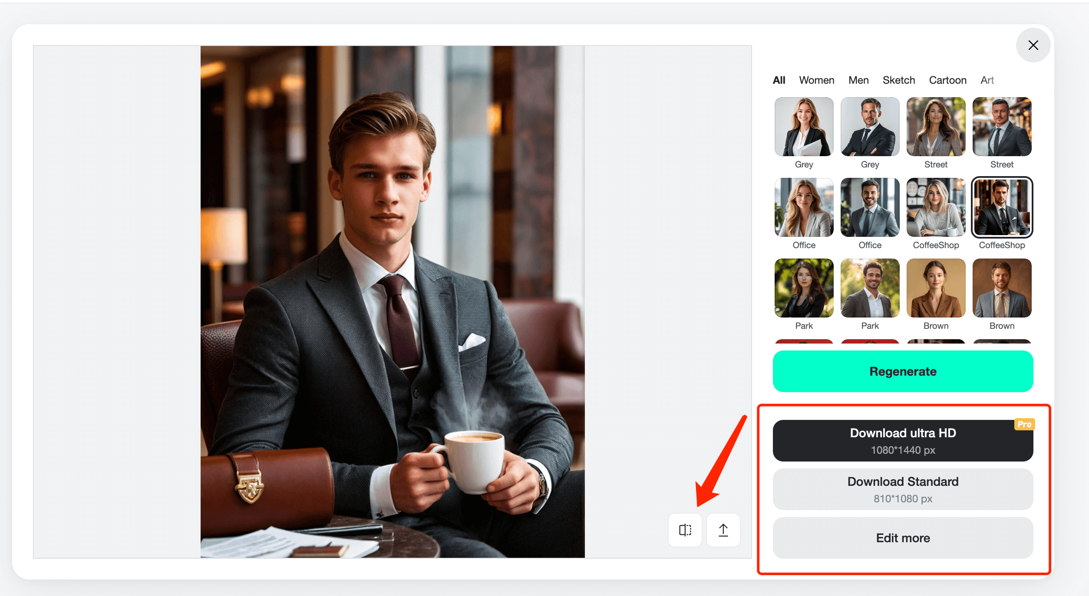
Task: Switch to the Men filter tab
Action: (858, 79)
